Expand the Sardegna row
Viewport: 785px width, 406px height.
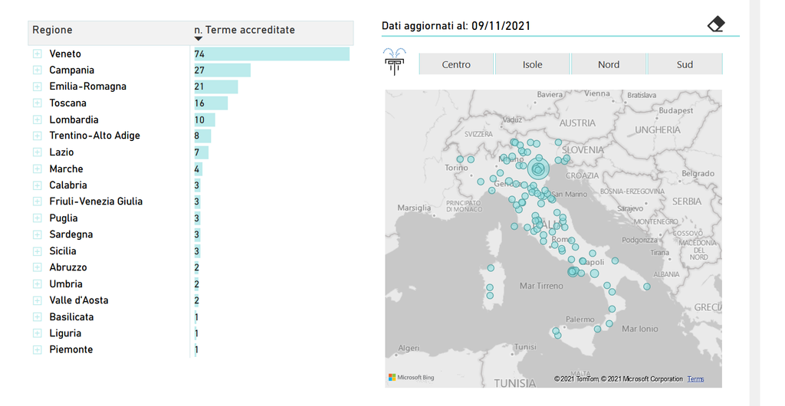[37, 234]
